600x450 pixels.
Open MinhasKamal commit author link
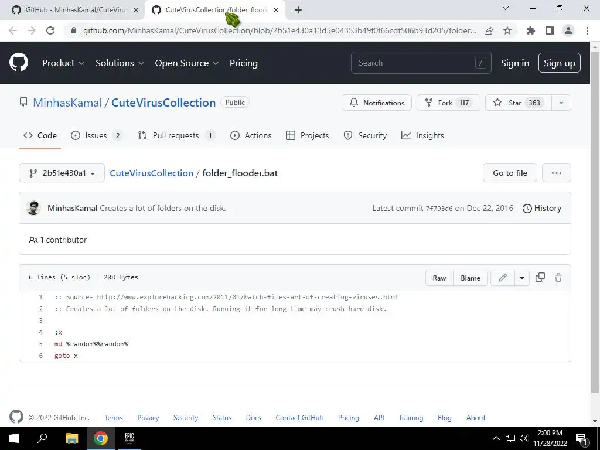(72, 208)
